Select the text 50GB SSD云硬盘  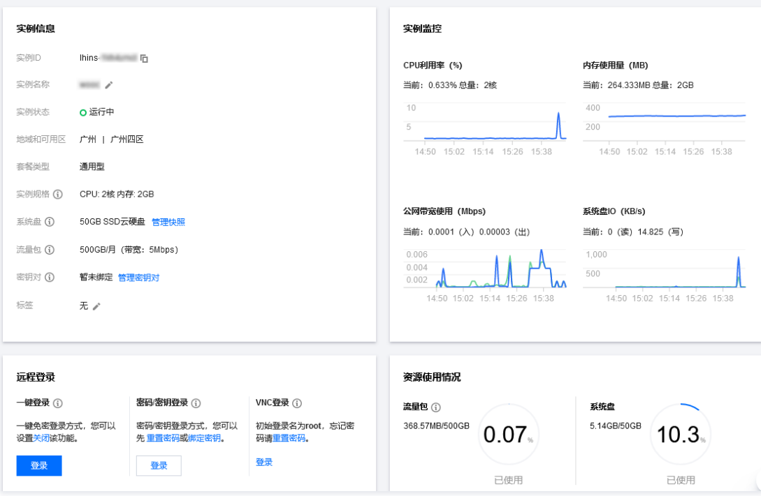point(113,222)
